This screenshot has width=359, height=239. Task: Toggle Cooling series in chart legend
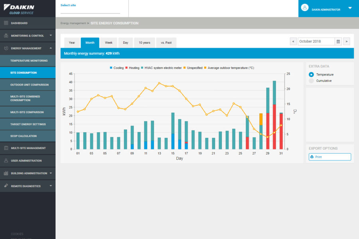(117, 68)
